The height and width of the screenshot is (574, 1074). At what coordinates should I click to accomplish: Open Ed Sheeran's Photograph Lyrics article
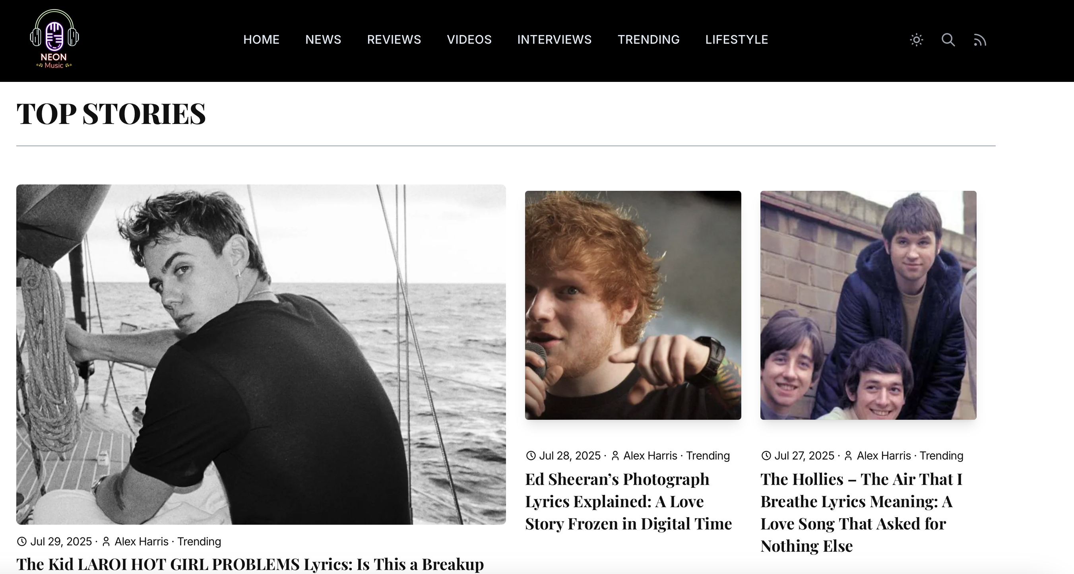(628, 502)
